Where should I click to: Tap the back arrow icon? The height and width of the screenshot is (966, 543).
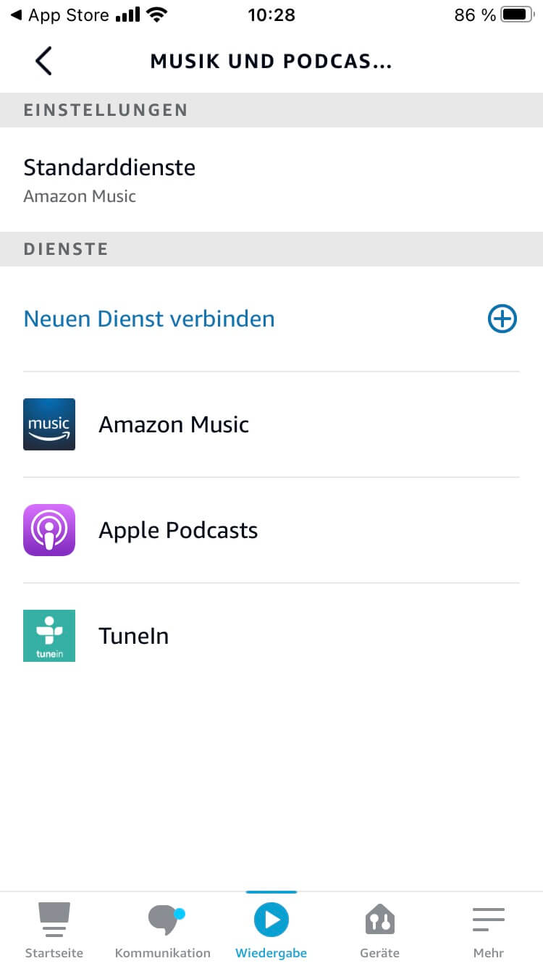click(43, 62)
